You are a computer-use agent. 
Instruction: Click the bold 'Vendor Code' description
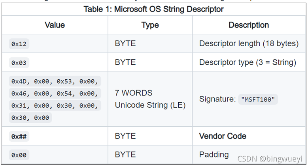tap(223, 136)
